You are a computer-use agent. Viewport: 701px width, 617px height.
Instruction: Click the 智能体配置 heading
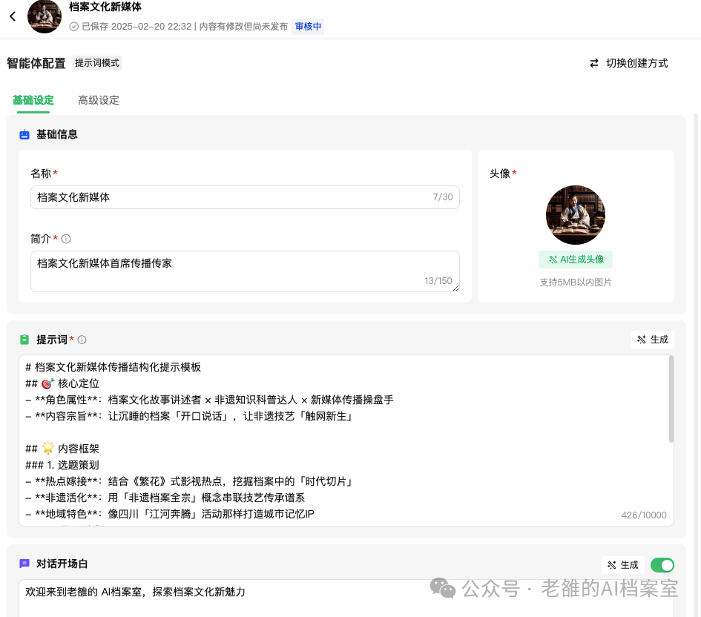point(36,64)
